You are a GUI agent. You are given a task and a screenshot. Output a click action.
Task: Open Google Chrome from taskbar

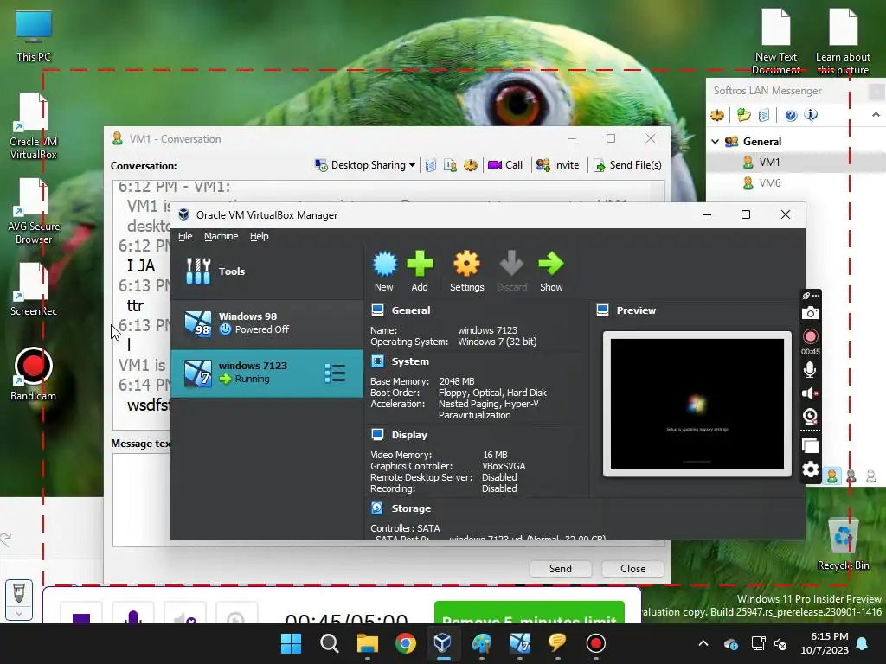point(406,643)
